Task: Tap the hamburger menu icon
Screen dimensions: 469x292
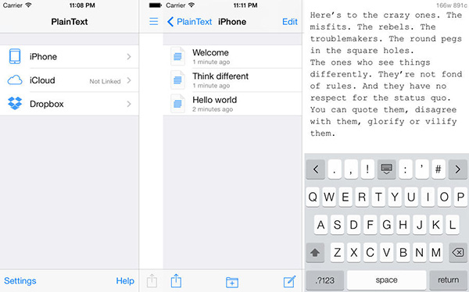Action: click(x=154, y=21)
